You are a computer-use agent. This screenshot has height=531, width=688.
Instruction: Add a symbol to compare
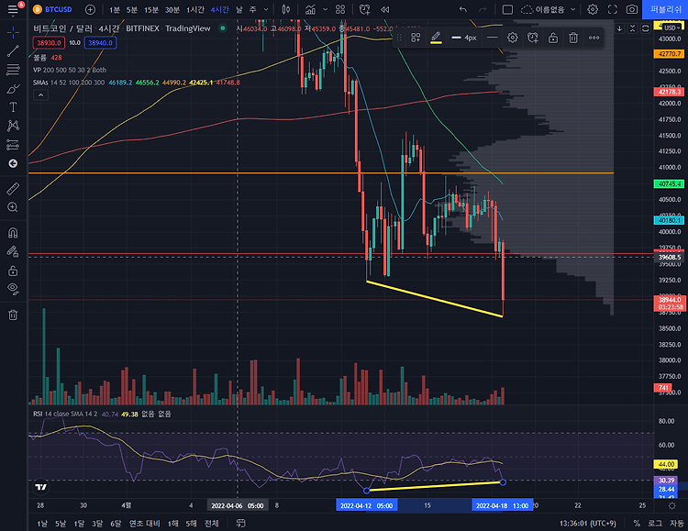pos(90,9)
